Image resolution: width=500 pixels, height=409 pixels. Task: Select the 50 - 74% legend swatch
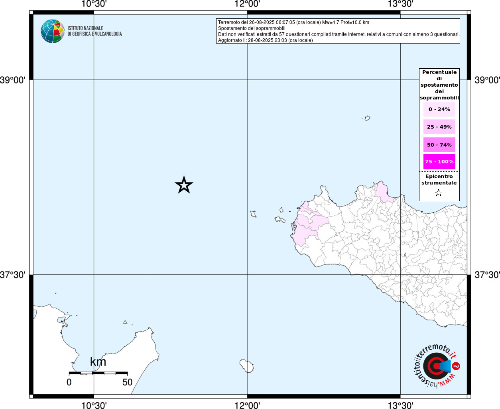(439, 145)
